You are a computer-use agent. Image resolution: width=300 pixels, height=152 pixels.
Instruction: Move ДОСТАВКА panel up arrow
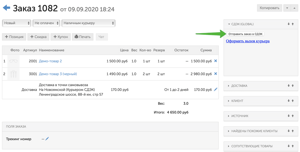(x=292, y=86)
